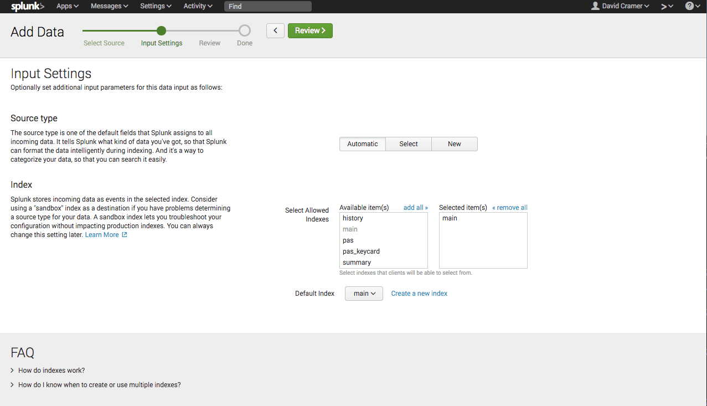The width and height of the screenshot is (707, 406).
Task: Open the Settings dropdown menu
Action: pyautogui.click(x=155, y=6)
